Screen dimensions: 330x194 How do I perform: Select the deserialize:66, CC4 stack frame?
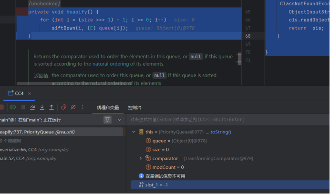(x=29, y=150)
